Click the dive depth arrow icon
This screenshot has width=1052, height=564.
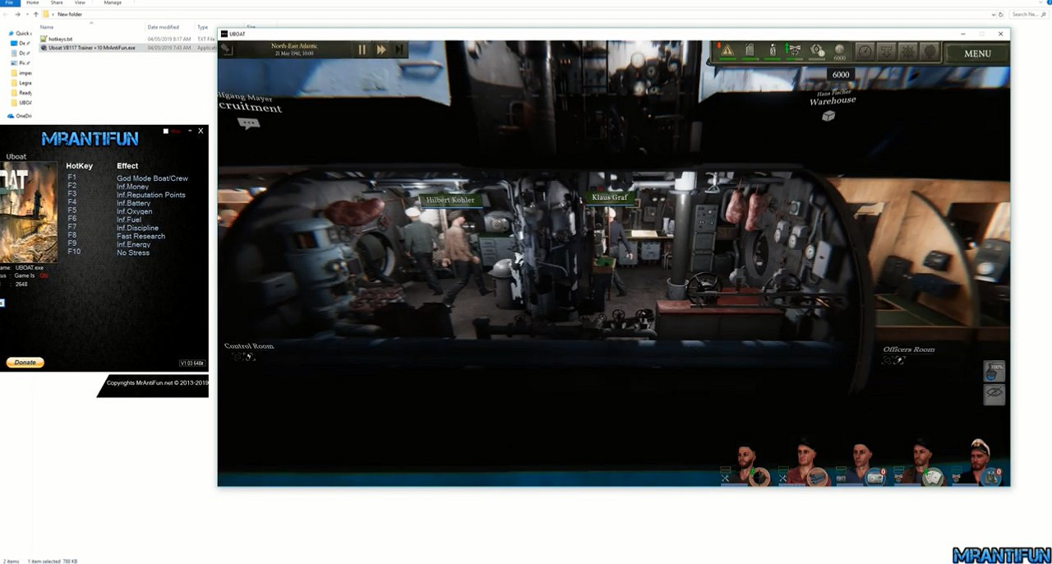pyautogui.click(x=886, y=52)
